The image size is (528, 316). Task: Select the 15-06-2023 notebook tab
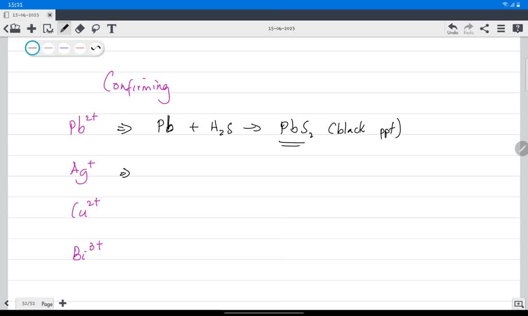[x=26, y=15]
